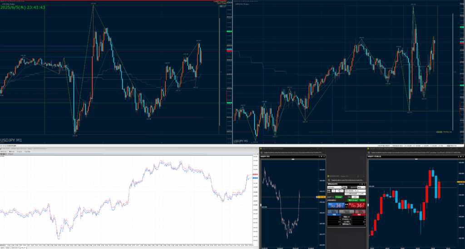The width and height of the screenshot is (465, 249).
Task: Open the Help menu in MT5 window
Action: [27, 151]
